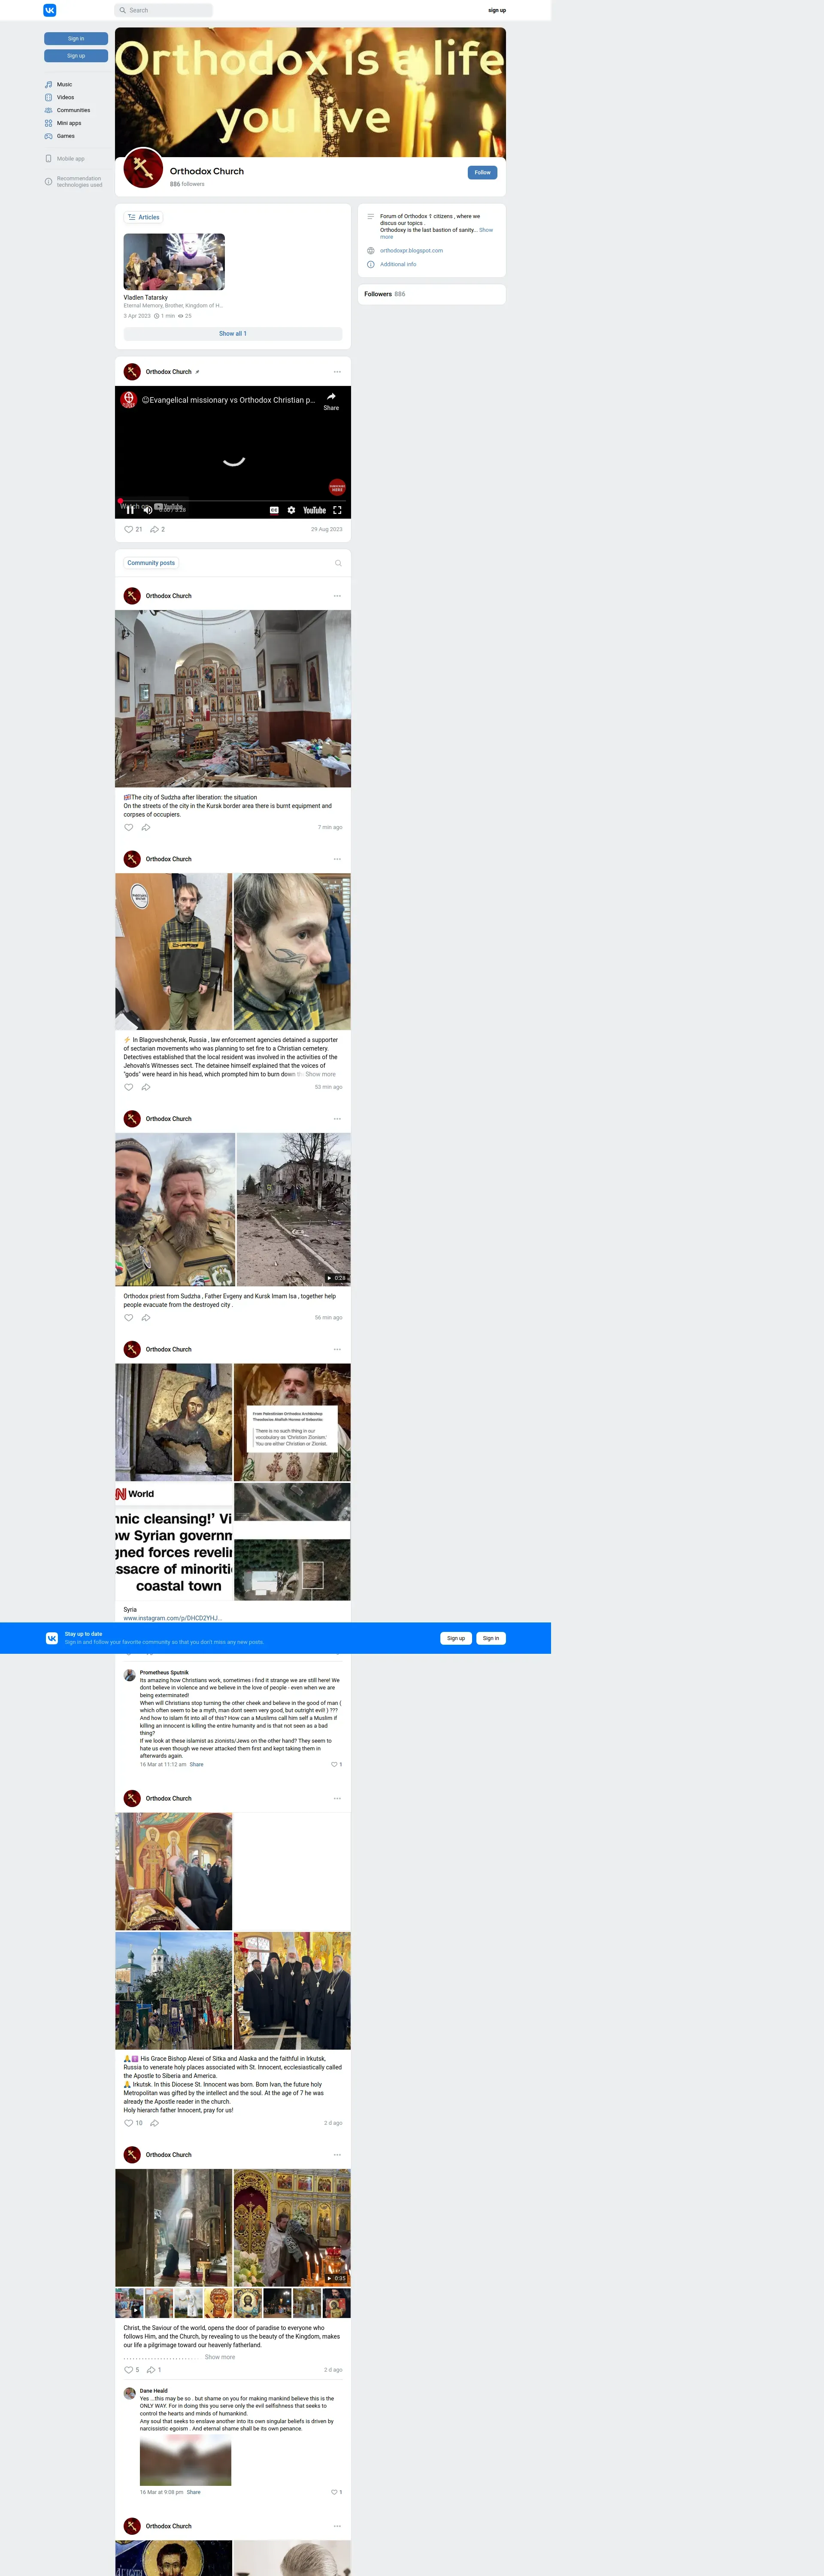Click the VK logo icon

tap(50, 10)
